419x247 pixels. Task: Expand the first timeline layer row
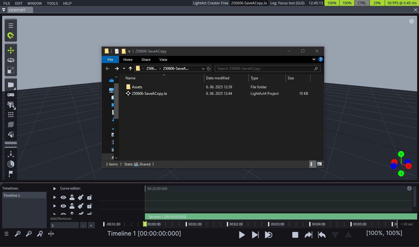[x=55, y=197]
